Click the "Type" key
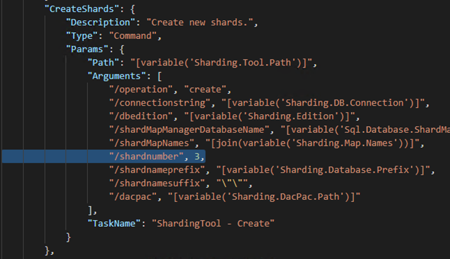 pos(82,36)
